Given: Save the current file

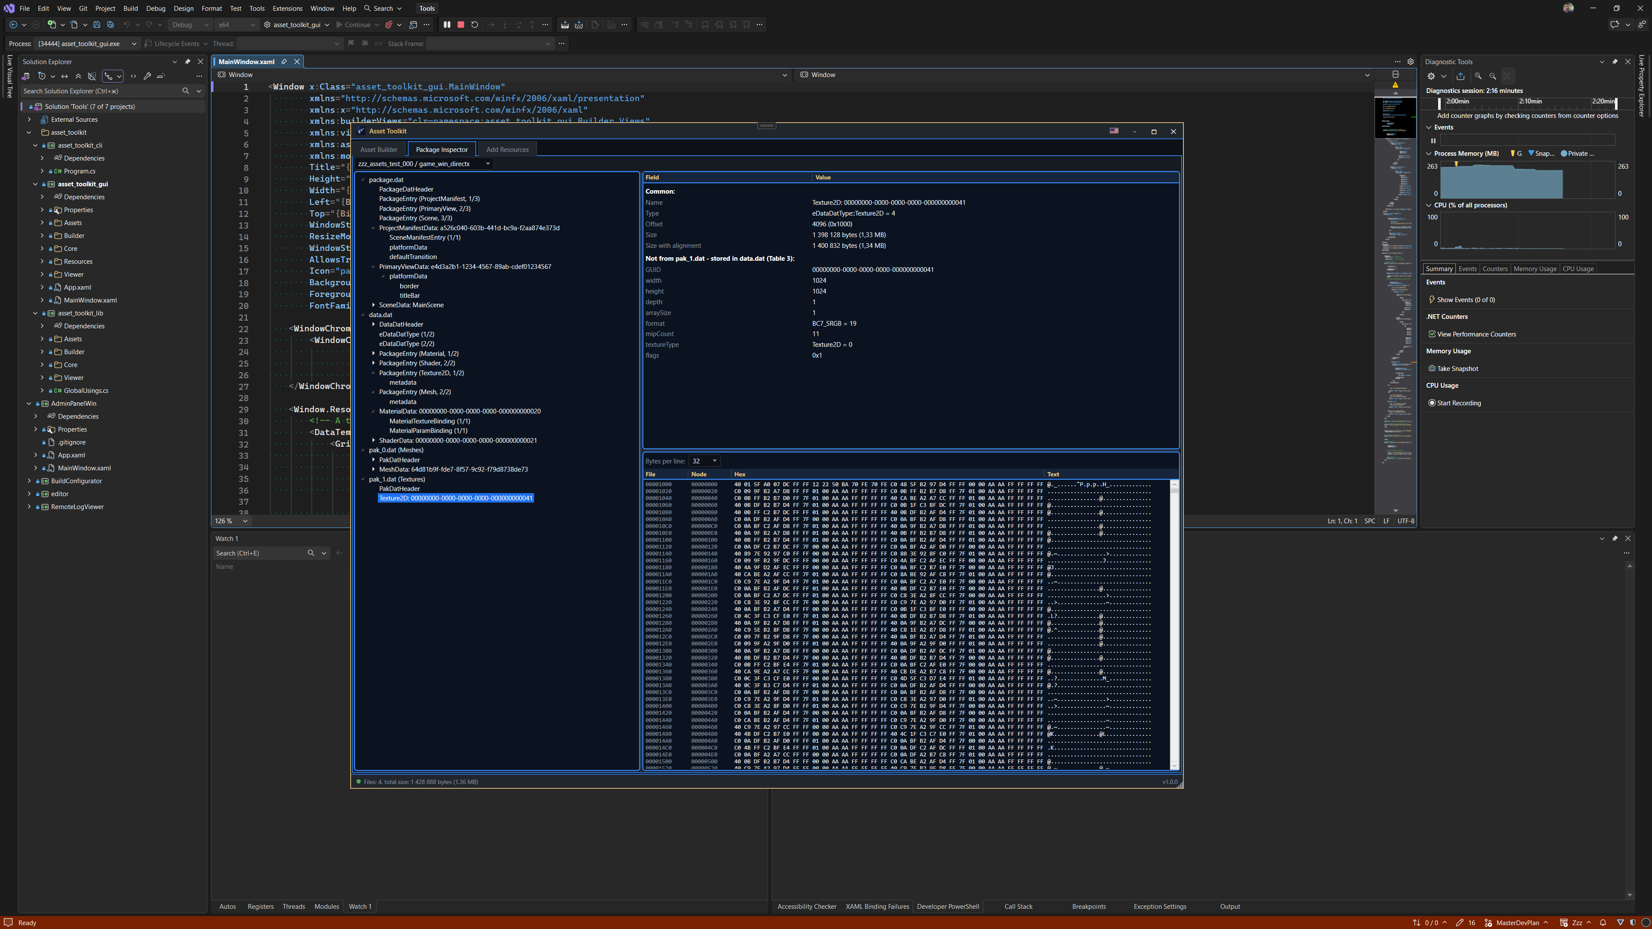Looking at the screenshot, I should (x=97, y=25).
